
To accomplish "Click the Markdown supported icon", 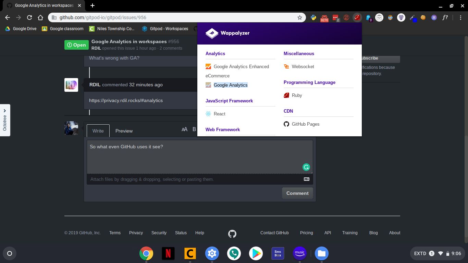I will 307,179.
